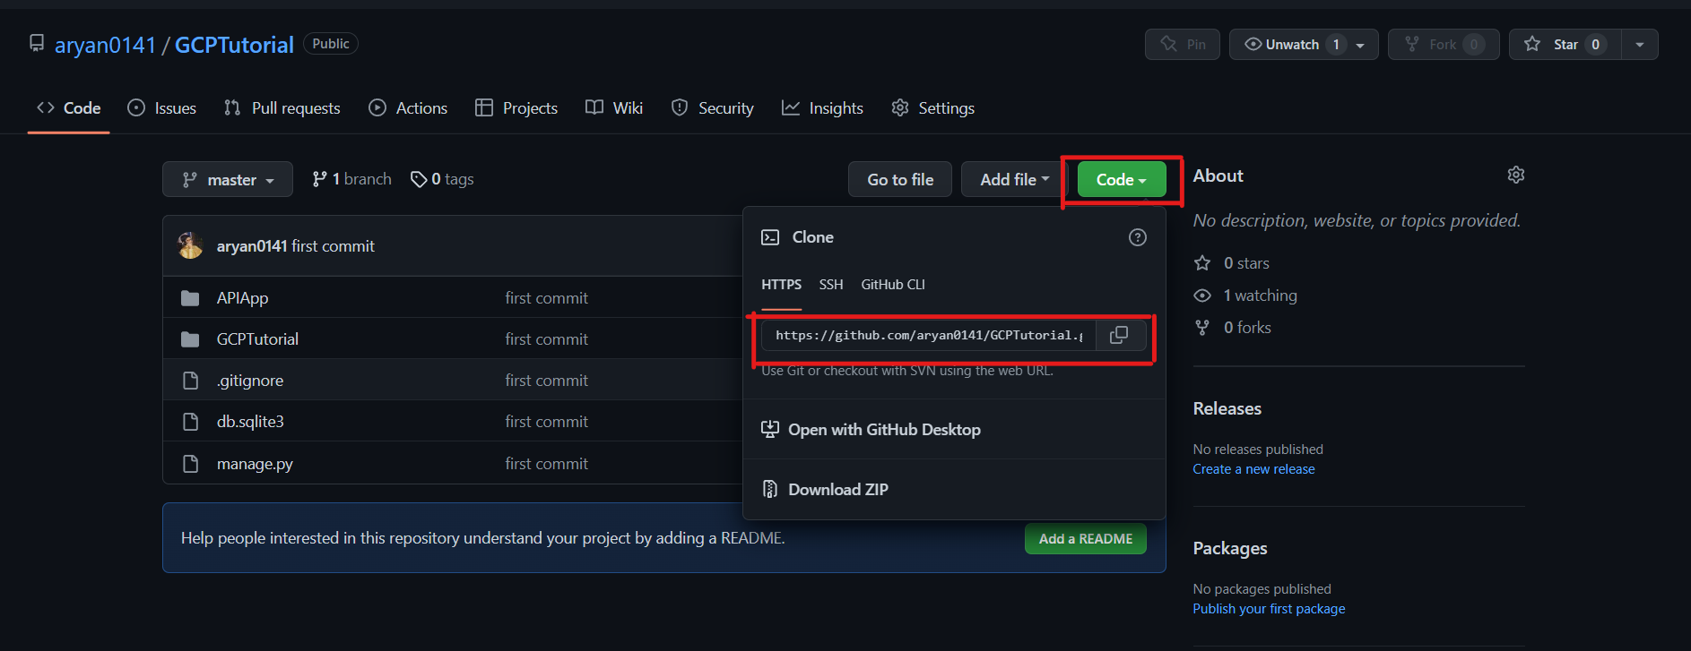Click the APIApp folder icon
The image size is (1691, 651).
190,297
